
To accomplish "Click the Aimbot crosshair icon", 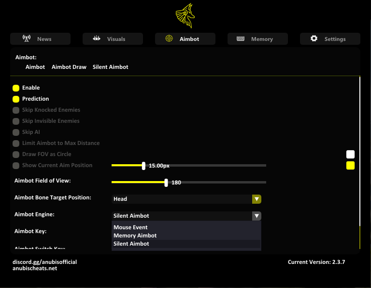I will pos(169,38).
